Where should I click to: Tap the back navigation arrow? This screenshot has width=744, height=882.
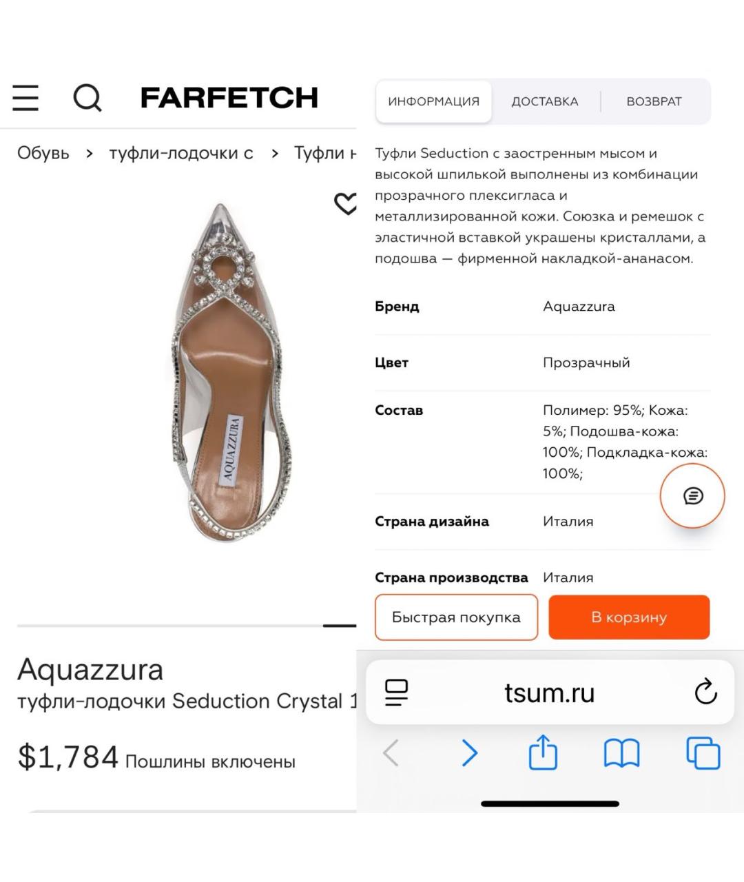point(391,753)
